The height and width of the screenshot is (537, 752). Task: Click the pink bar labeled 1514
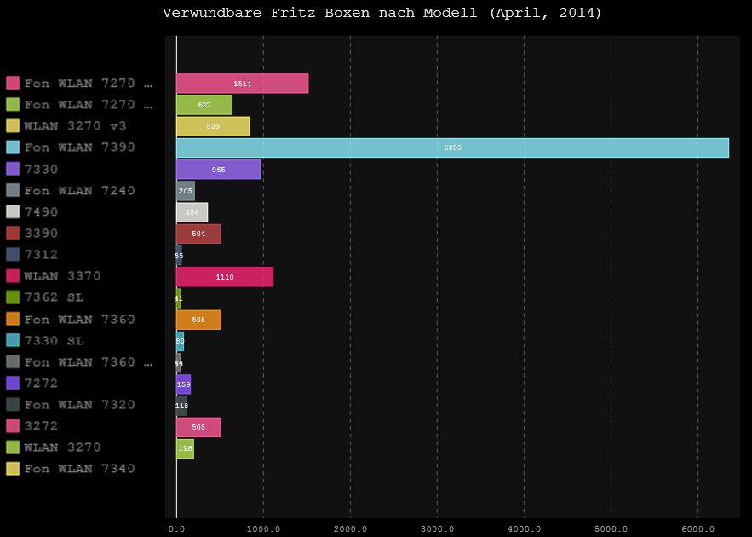click(x=242, y=84)
